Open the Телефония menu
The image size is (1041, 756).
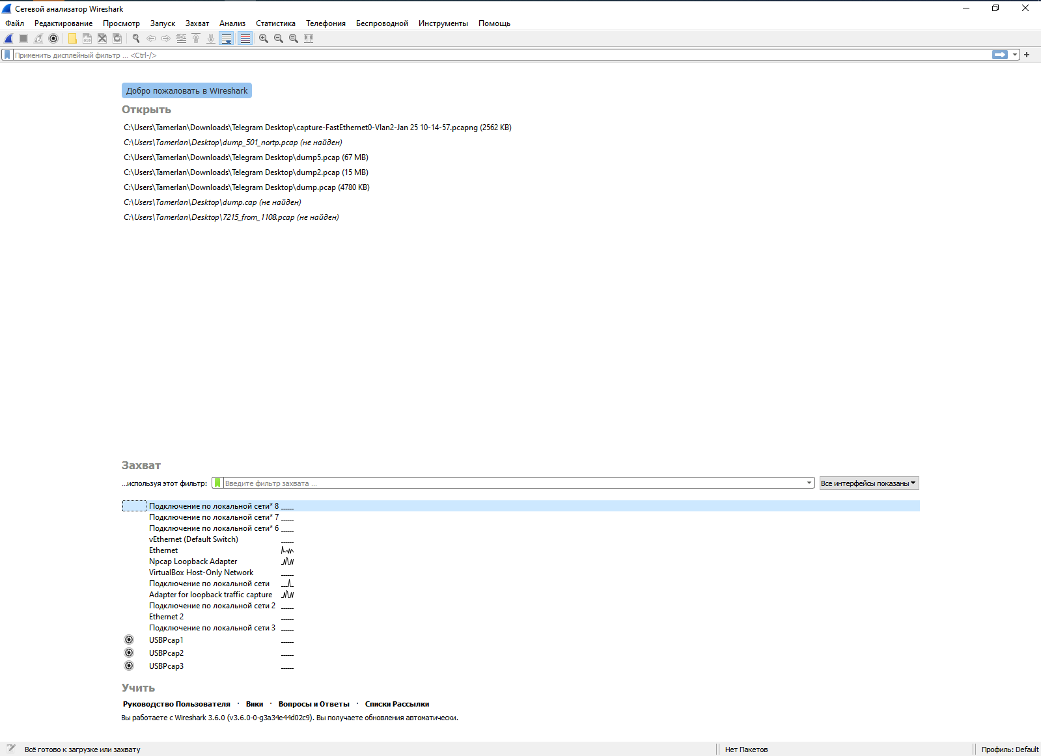click(326, 23)
